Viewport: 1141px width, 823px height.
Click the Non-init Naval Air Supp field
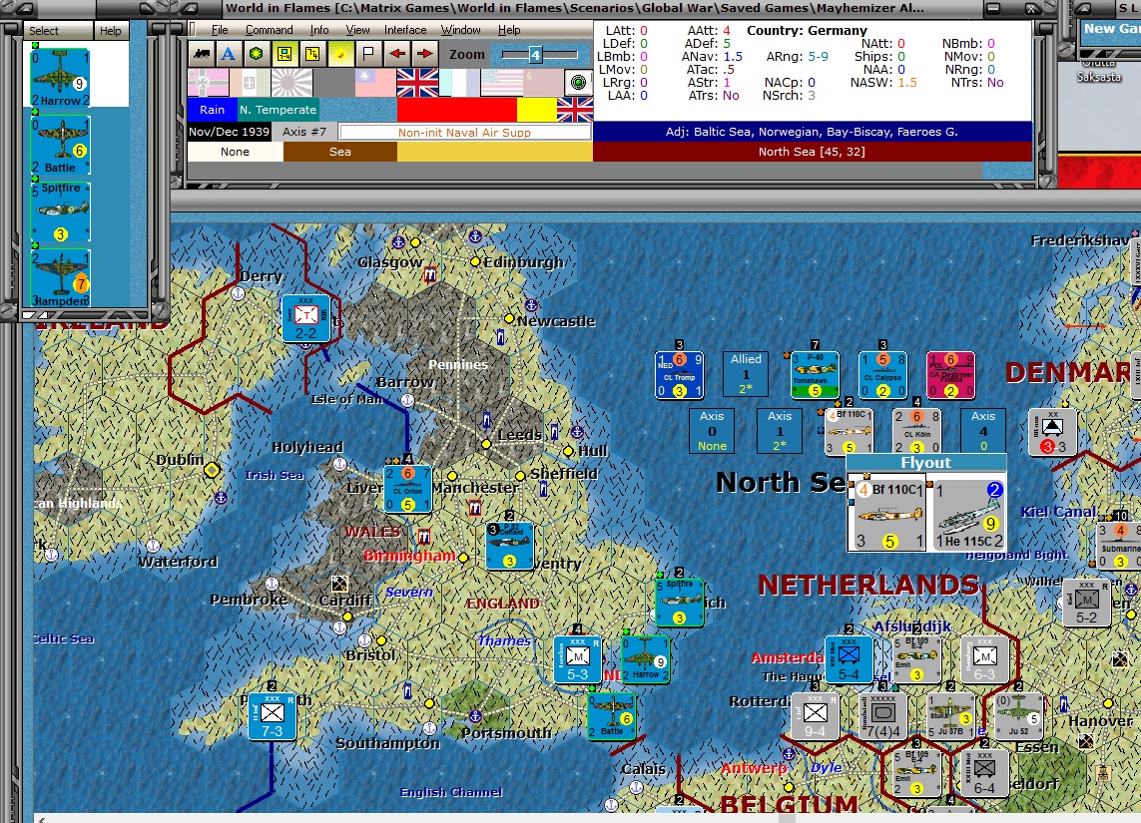464,133
